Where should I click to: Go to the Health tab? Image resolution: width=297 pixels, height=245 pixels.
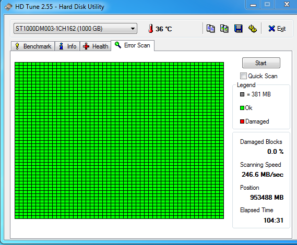(96, 46)
